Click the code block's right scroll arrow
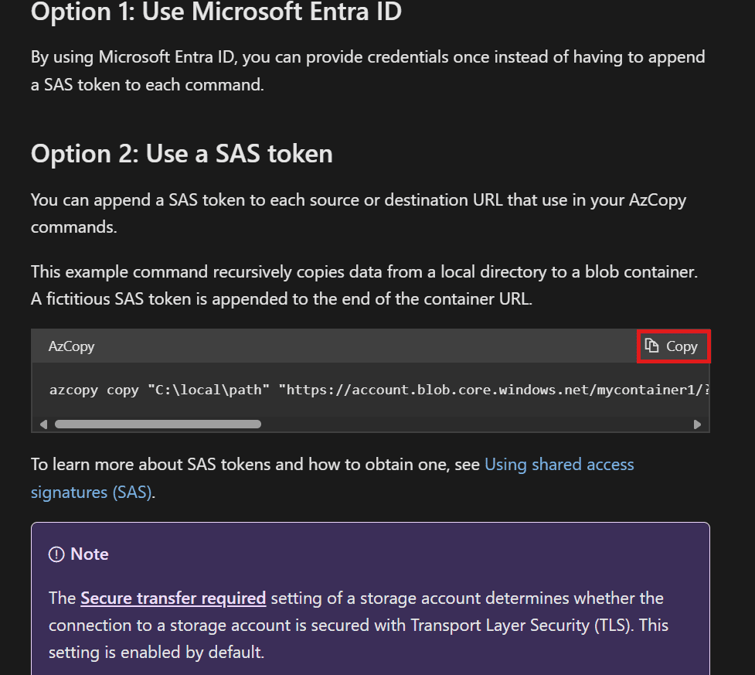The image size is (755, 675). pos(697,424)
